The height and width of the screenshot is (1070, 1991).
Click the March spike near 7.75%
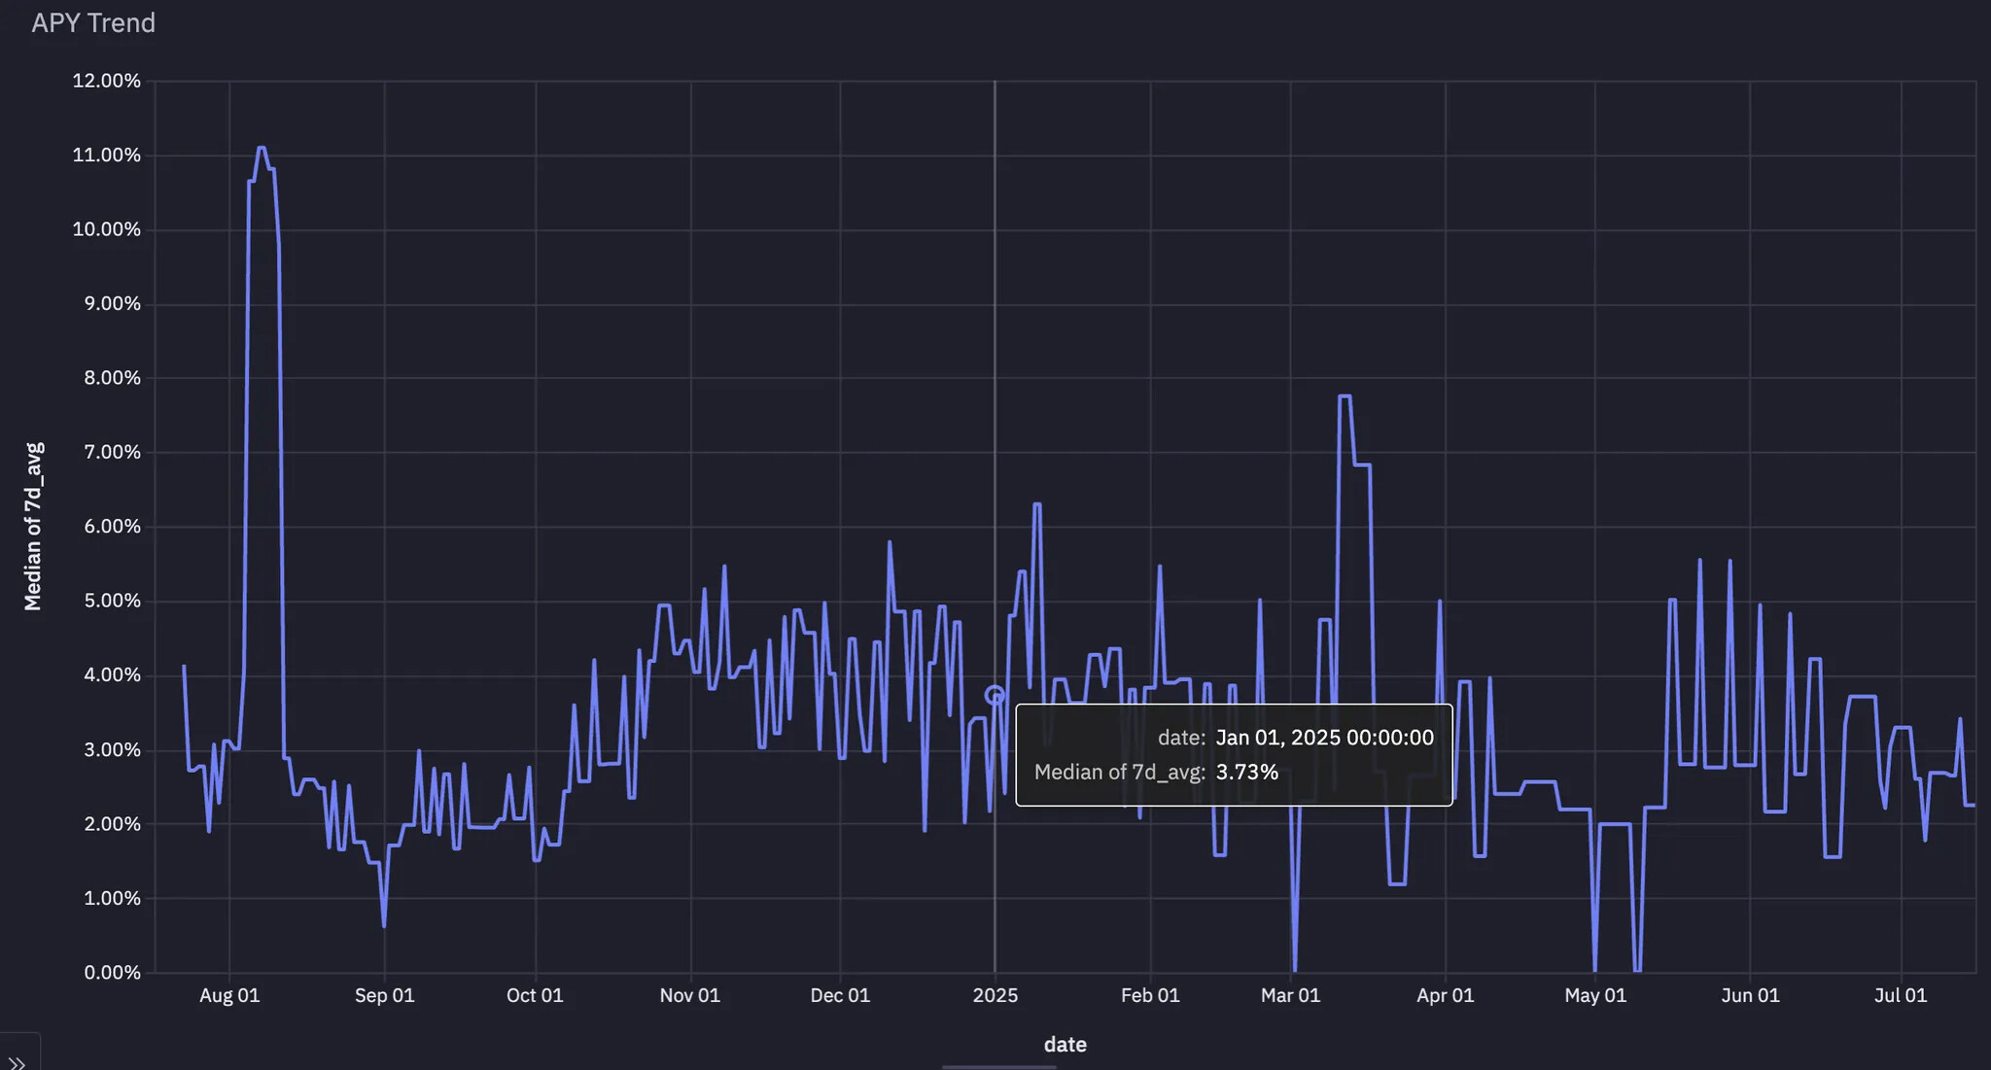click(x=1345, y=397)
